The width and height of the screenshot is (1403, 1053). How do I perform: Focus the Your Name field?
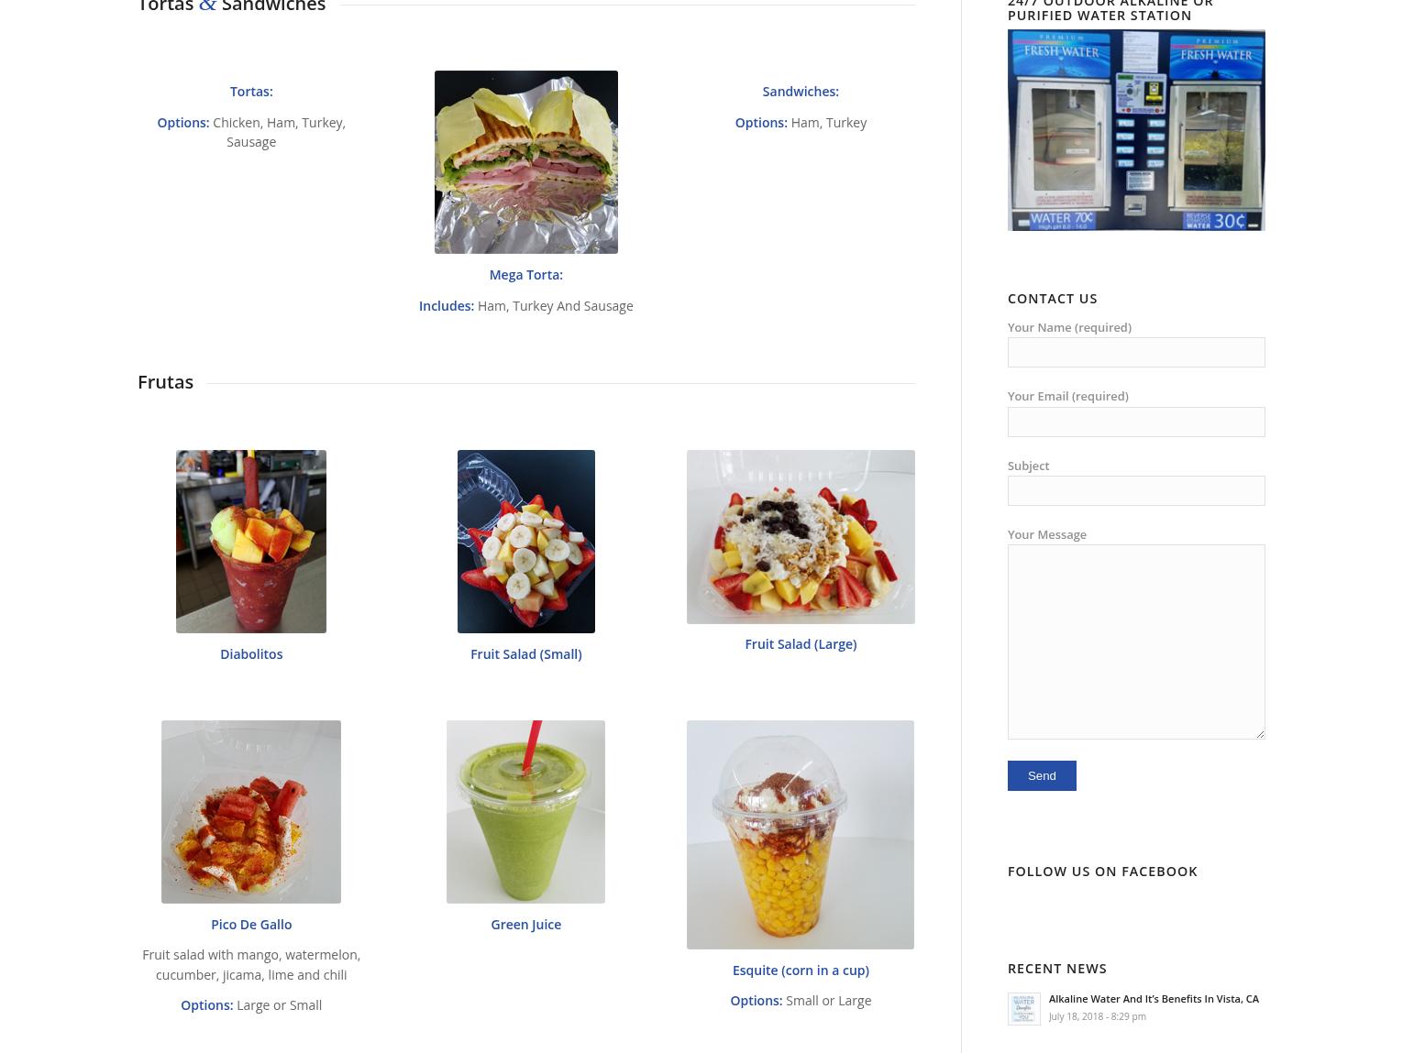point(1136,352)
